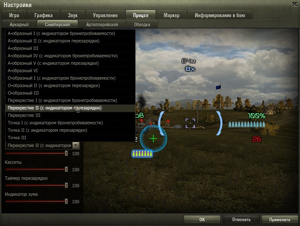The height and width of the screenshot is (226, 300).
Task: Click the Применить button
Action: [x=280, y=219]
